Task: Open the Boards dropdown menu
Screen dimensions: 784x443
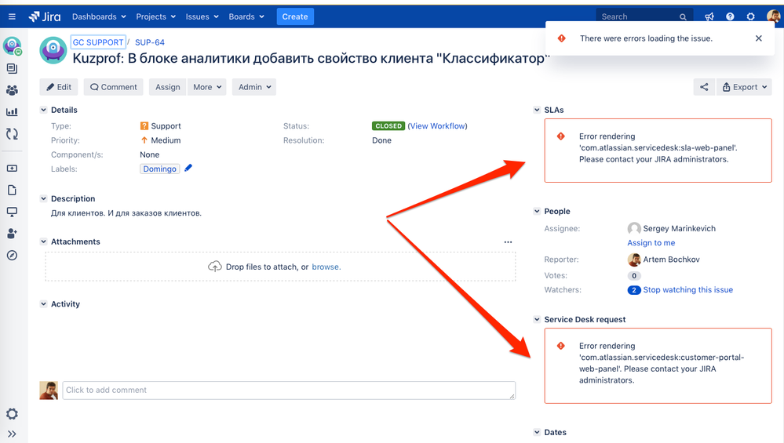Action: click(246, 16)
